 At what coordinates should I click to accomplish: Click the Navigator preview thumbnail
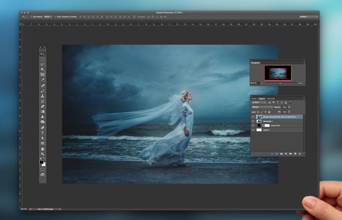tap(278, 73)
